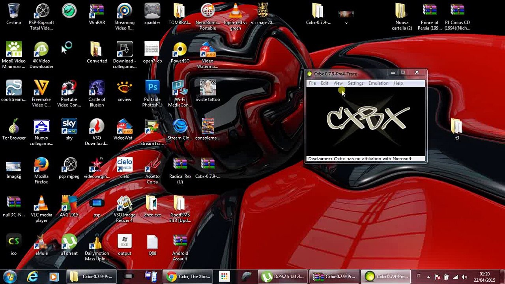Screen dimensions: 505x284
Task: Select the Stream.Cloud desktop icon
Action: (x=180, y=130)
